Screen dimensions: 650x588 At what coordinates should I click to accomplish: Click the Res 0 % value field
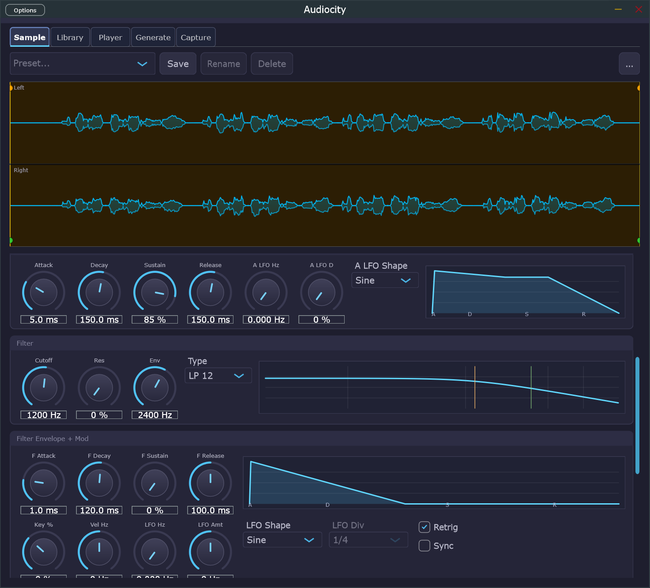(99, 415)
